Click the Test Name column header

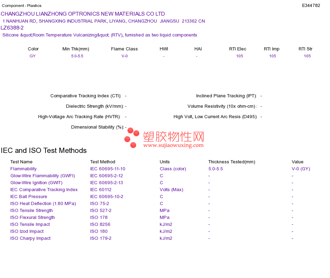(x=21, y=162)
